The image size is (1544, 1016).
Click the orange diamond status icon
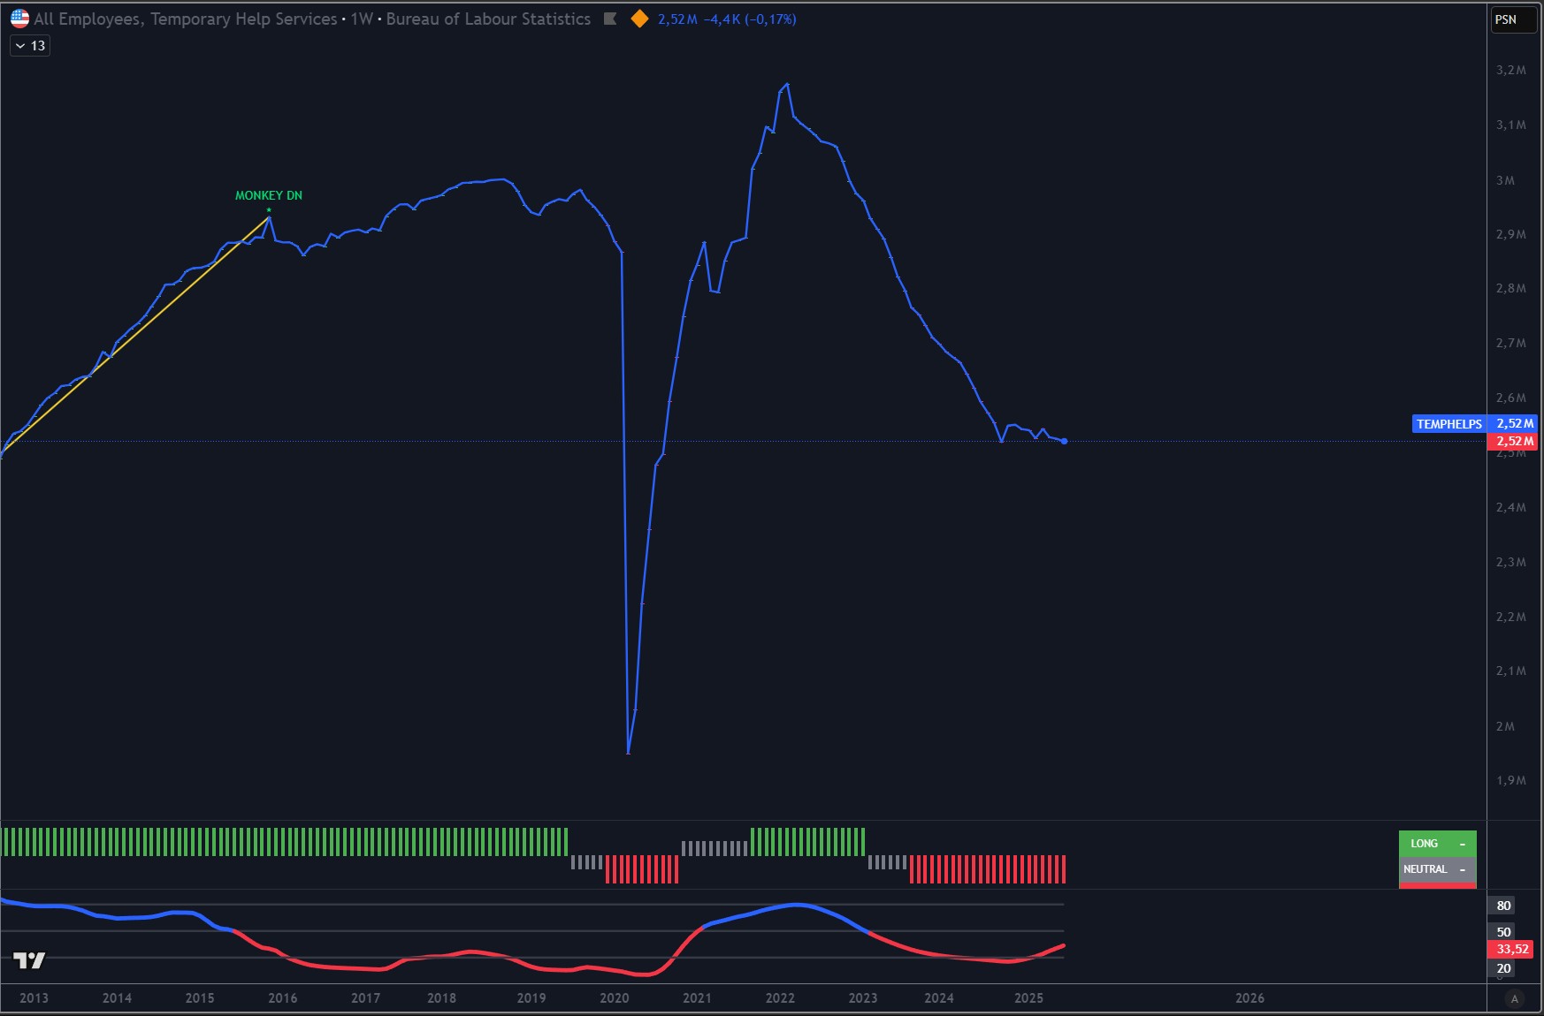point(639,19)
